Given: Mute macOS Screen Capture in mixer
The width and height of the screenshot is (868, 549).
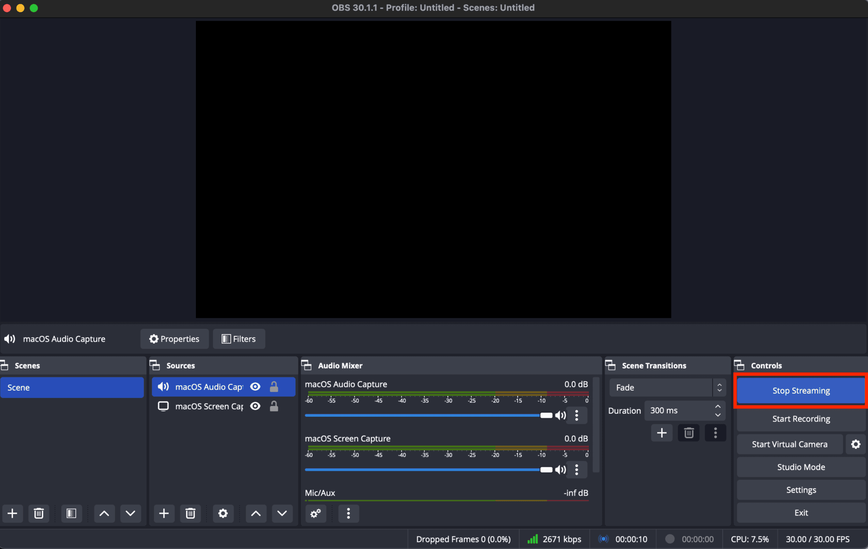Looking at the screenshot, I should pyautogui.click(x=561, y=470).
